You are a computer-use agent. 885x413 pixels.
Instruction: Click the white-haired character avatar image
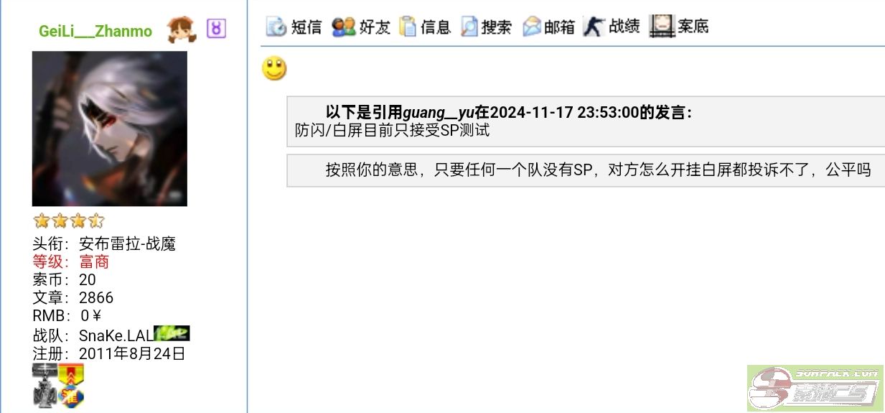(x=110, y=129)
